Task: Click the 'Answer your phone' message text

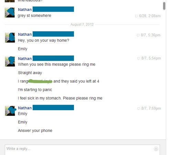Action: pos(35,131)
